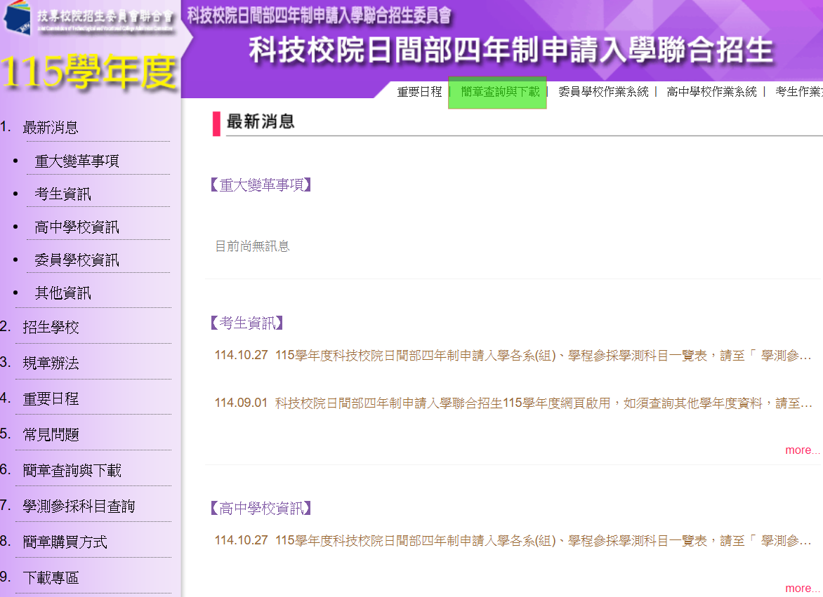
Task: Open 高中學校資訊 sidebar sub-item
Action: pyautogui.click(x=77, y=227)
